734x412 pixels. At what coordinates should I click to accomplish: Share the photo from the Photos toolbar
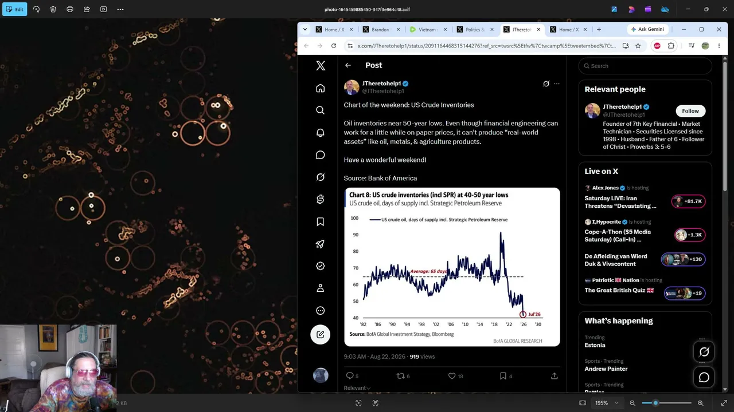point(87,9)
